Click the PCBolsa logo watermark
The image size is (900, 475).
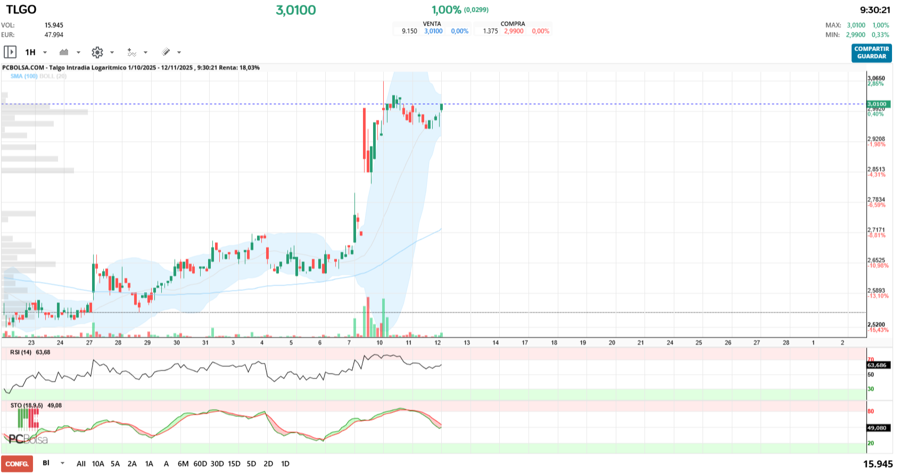pyautogui.click(x=28, y=439)
